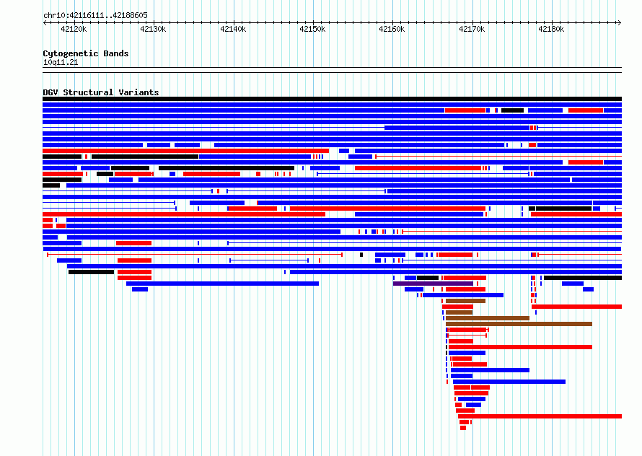The height and width of the screenshot is (456, 642).
Task: Open the DGV Structural Variants track title
Action: point(101,92)
